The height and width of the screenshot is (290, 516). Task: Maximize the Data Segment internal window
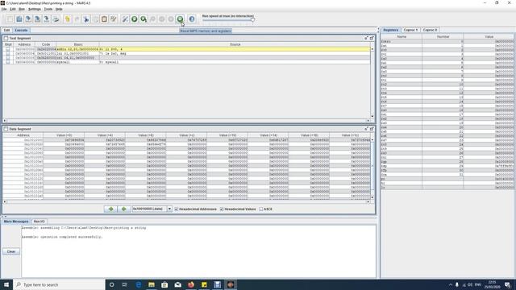[372, 129]
